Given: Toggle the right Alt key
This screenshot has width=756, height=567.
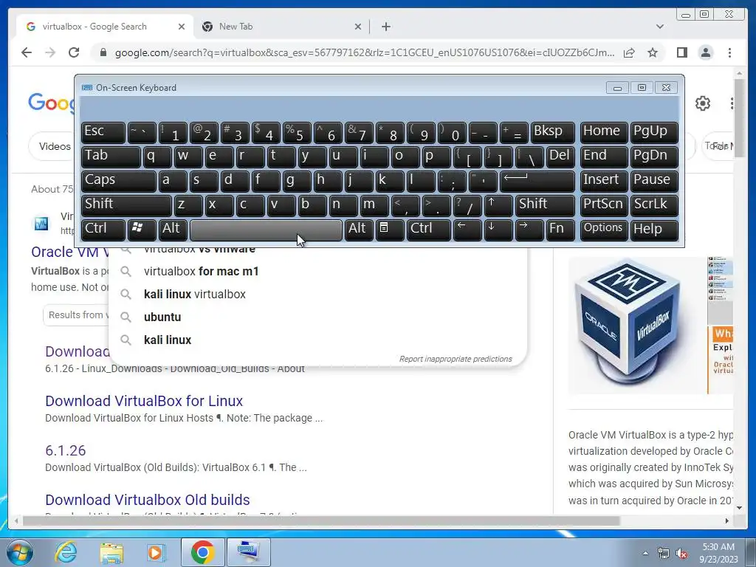Looking at the screenshot, I should point(359,230).
